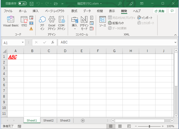Screen dimensions: 179x129
Task: Switch to the Review tab
Action: coord(100,11)
